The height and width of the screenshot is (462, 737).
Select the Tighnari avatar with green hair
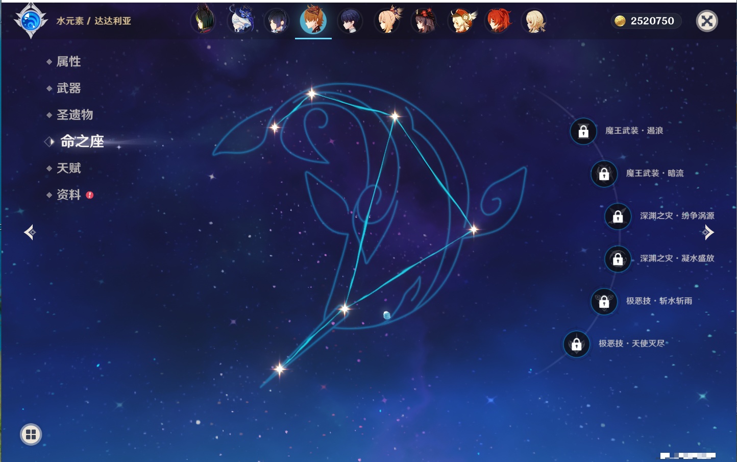pos(203,21)
